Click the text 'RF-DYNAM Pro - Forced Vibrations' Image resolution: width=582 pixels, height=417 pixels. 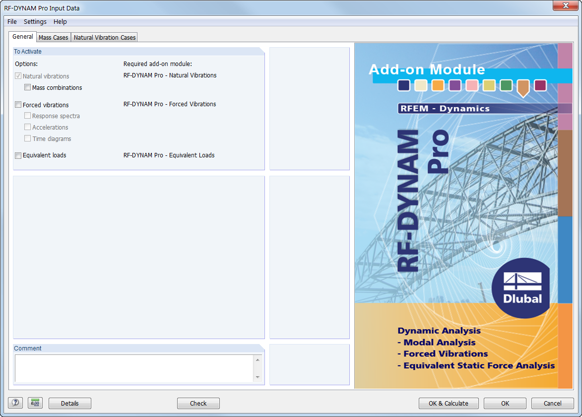[x=170, y=104]
